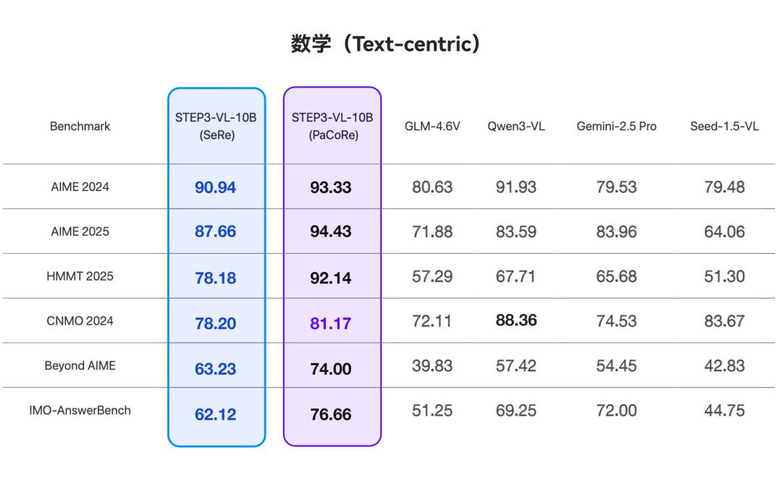
Task: Click the Gemini-2.5 Pro column header
Action: click(x=616, y=126)
